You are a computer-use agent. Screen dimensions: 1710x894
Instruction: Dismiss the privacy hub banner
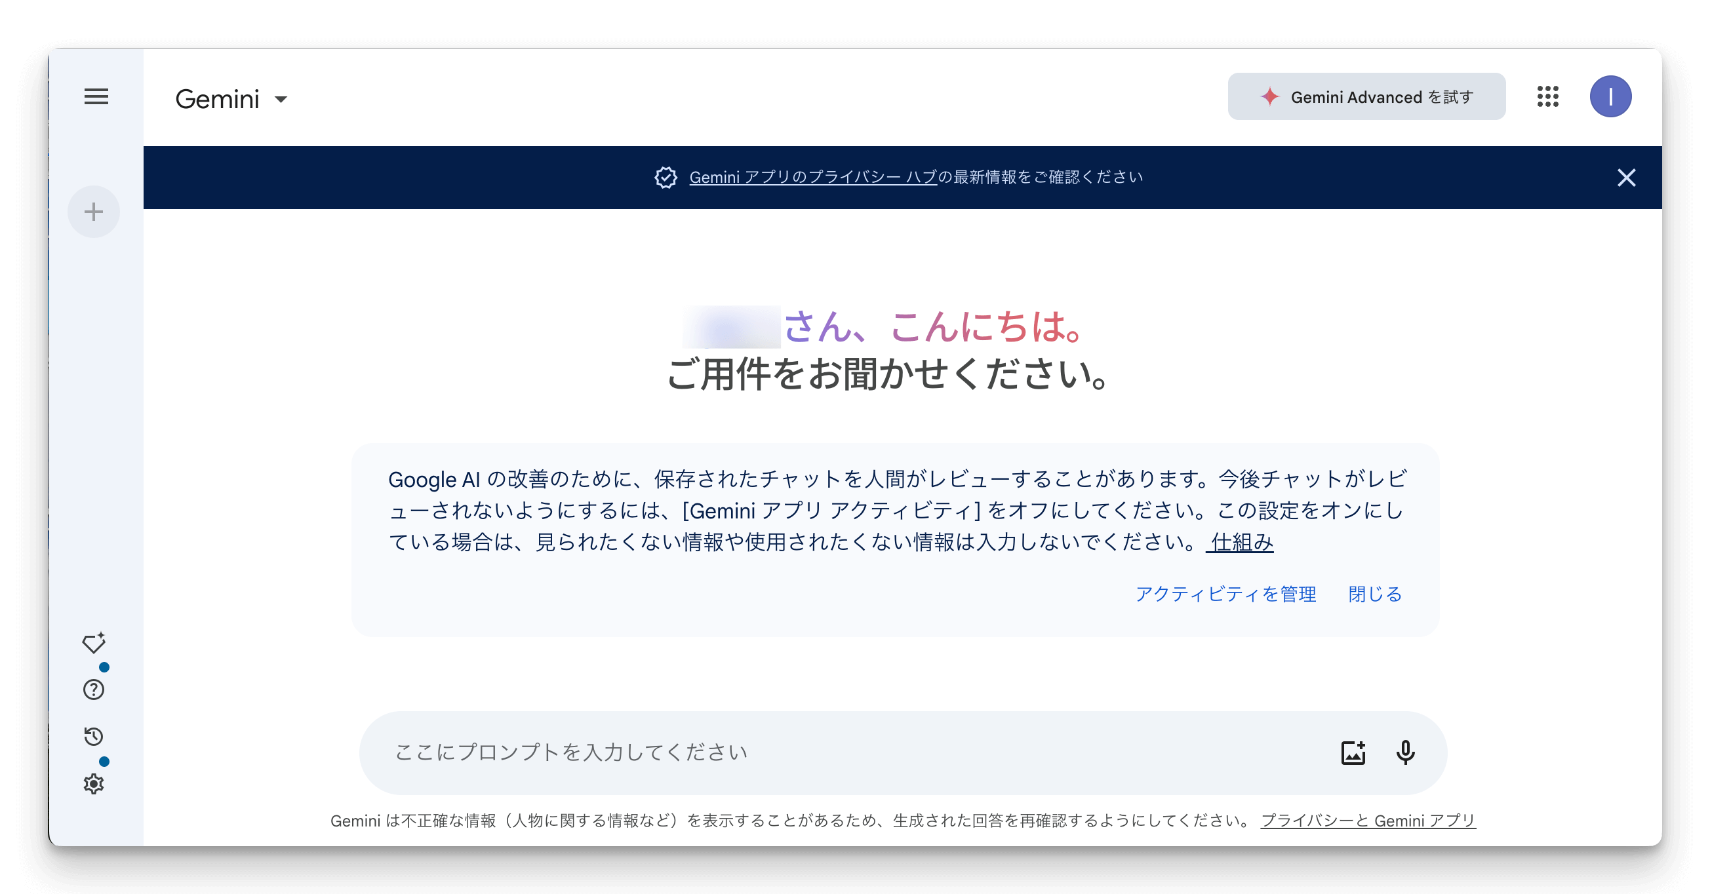1625,177
